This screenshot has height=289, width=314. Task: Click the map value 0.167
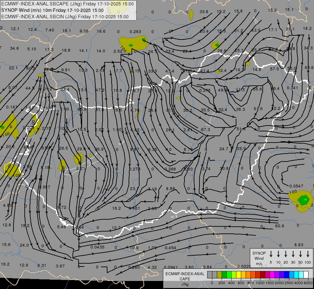12,107
